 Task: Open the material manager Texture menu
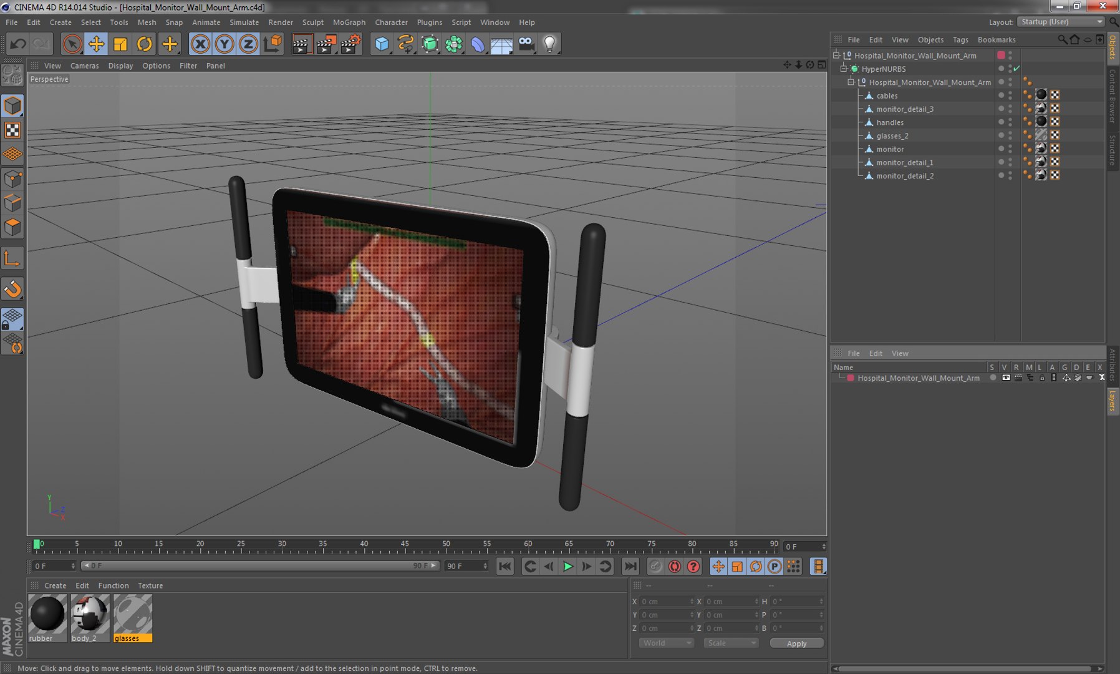(150, 585)
